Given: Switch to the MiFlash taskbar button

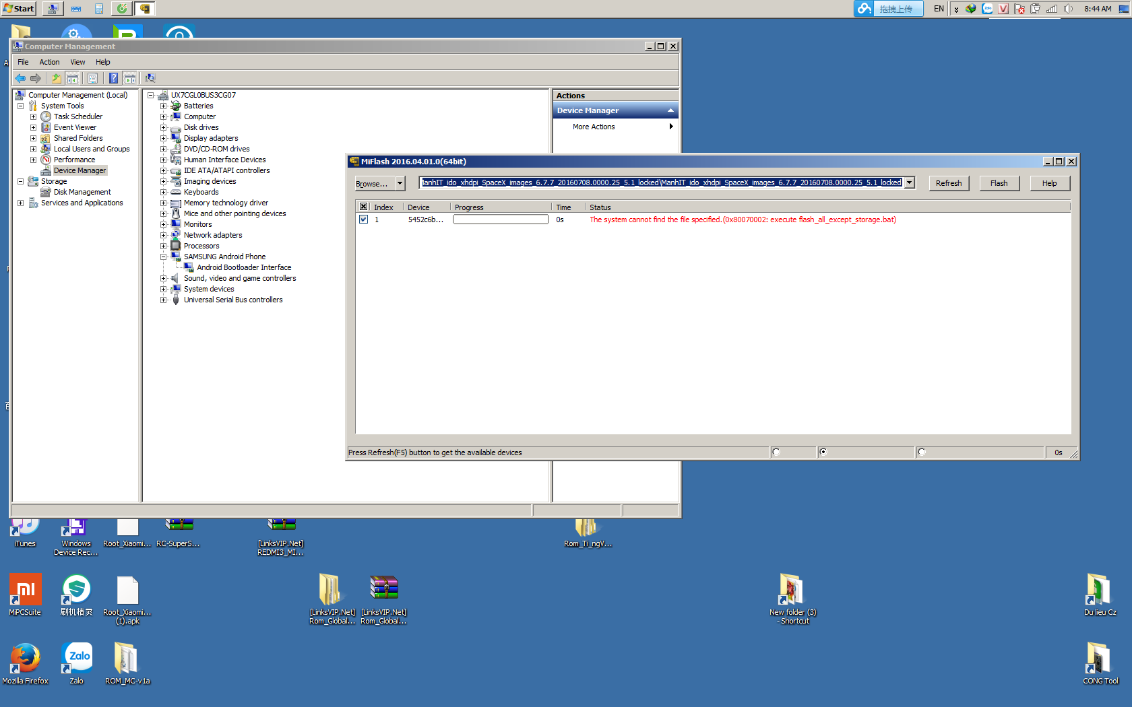Looking at the screenshot, I should pyautogui.click(x=145, y=9).
